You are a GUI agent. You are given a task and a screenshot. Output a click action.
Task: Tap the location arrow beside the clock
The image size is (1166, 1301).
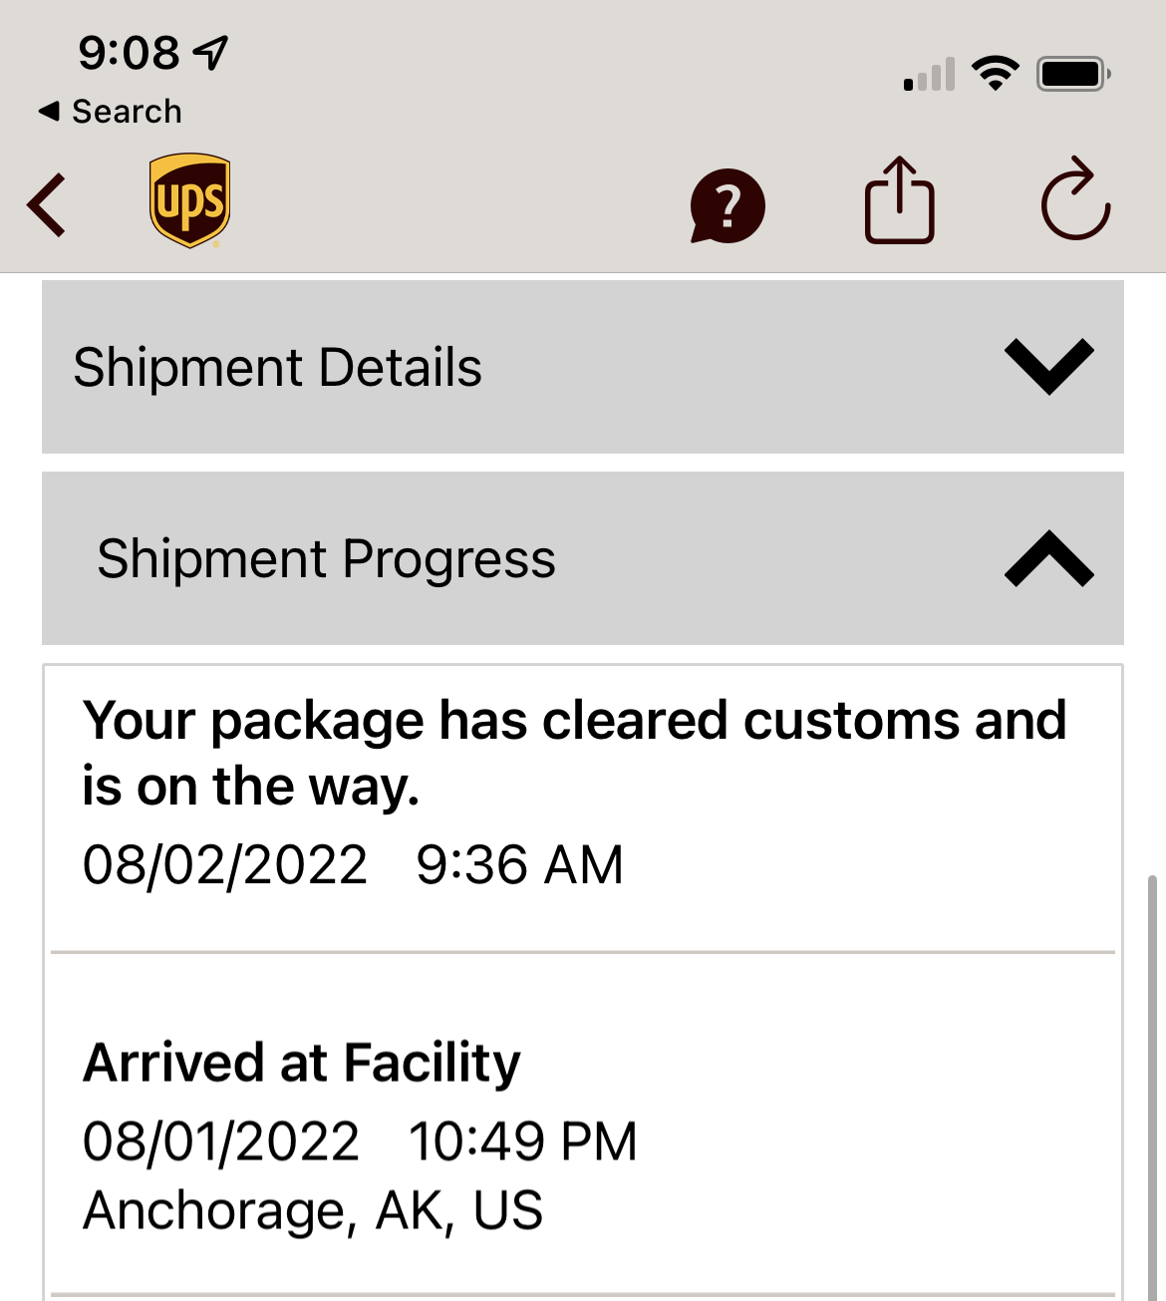210,53
